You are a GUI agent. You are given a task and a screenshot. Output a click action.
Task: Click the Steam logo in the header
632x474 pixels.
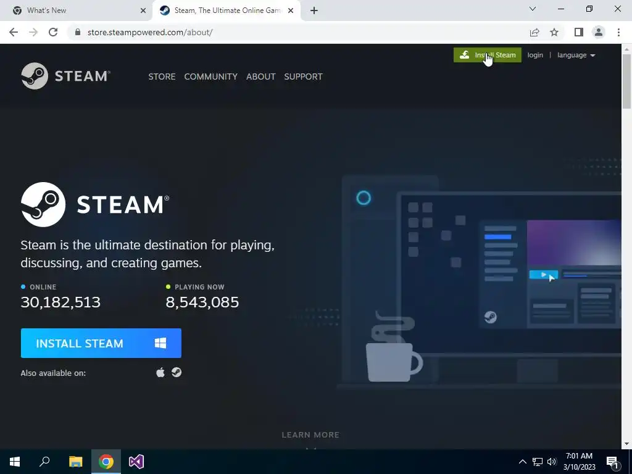65,76
